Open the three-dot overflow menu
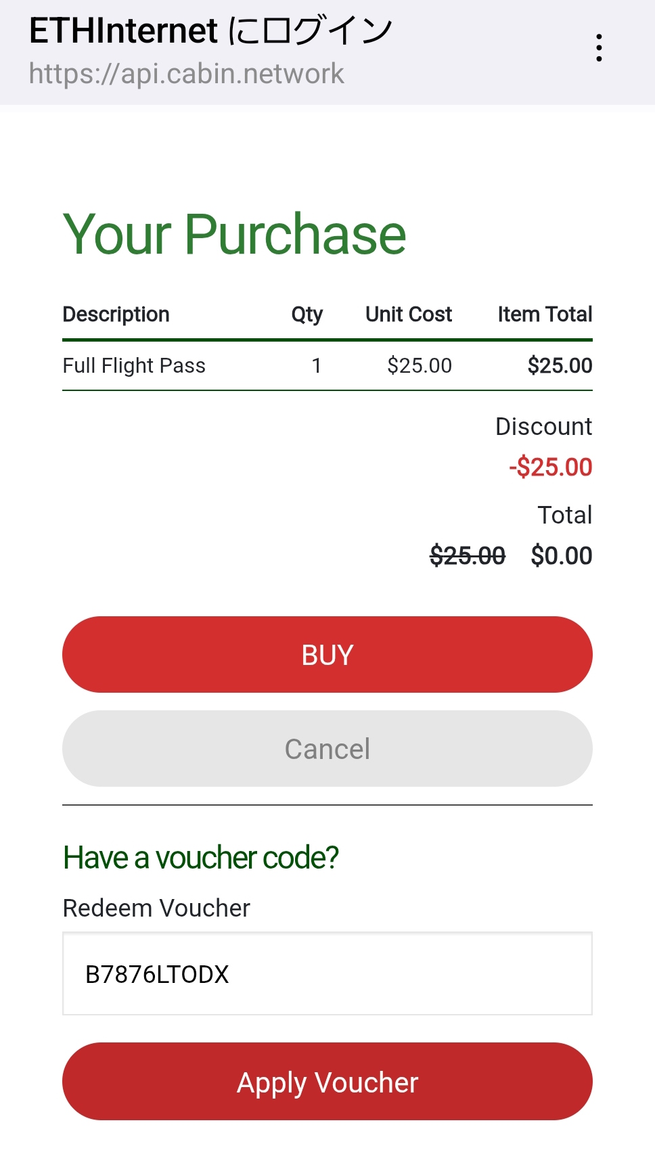 (x=599, y=48)
